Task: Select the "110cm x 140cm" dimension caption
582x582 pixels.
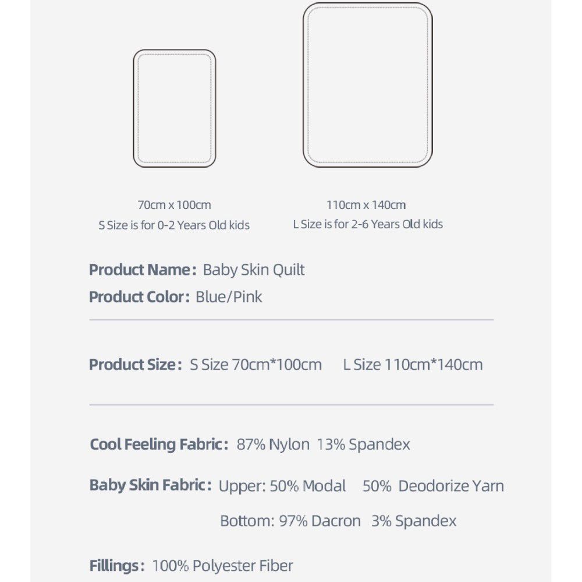Action: click(x=366, y=205)
